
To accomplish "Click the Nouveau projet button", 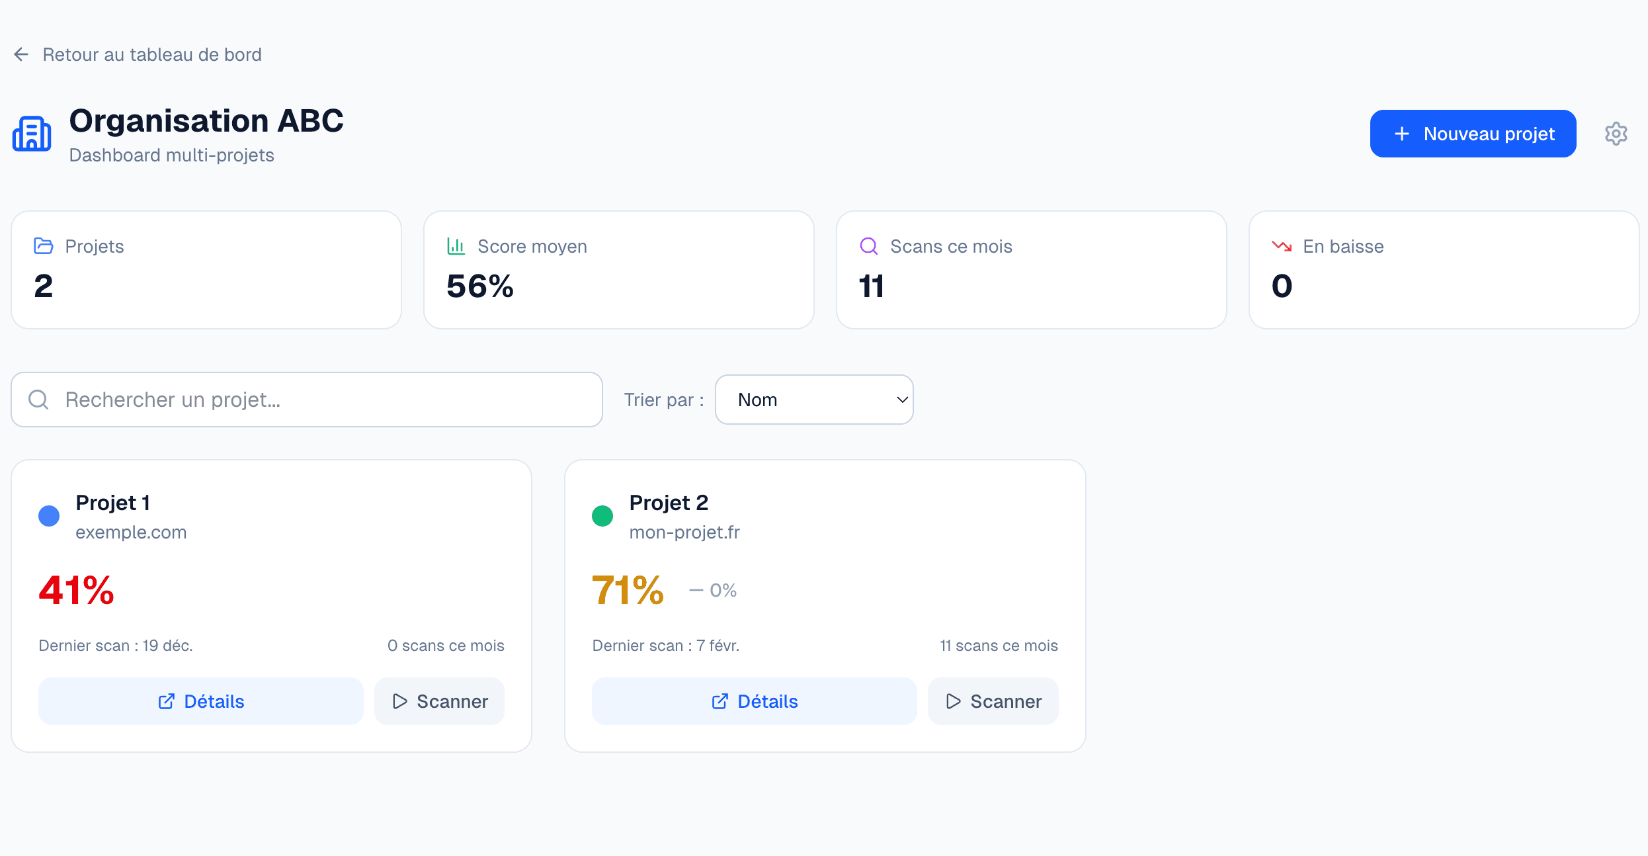I will tap(1473, 134).
